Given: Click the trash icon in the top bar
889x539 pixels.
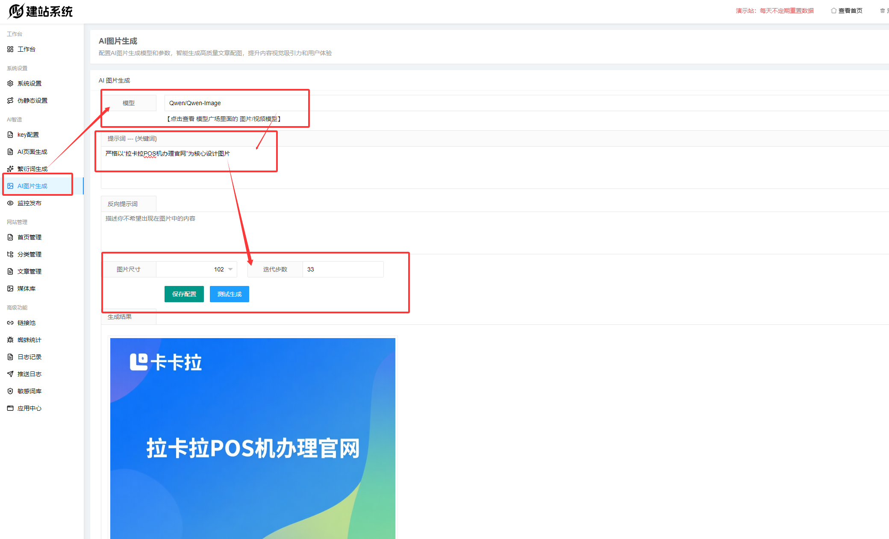Looking at the screenshot, I should pos(882,10).
